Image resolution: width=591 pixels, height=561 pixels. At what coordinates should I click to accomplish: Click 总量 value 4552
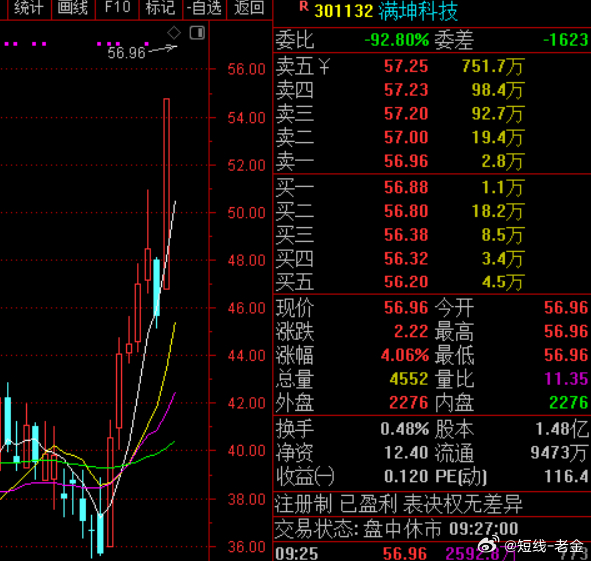[x=409, y=379]
